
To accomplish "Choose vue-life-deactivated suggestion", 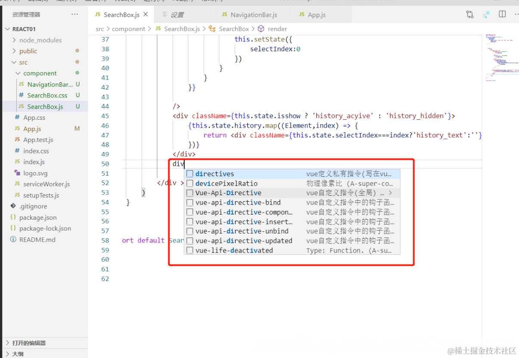I will coord(292,250).
